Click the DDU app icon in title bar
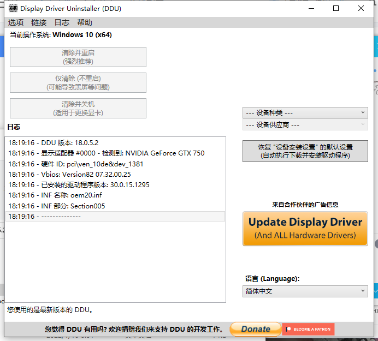This screenshot has height=341, width=378. click(13, 9)
